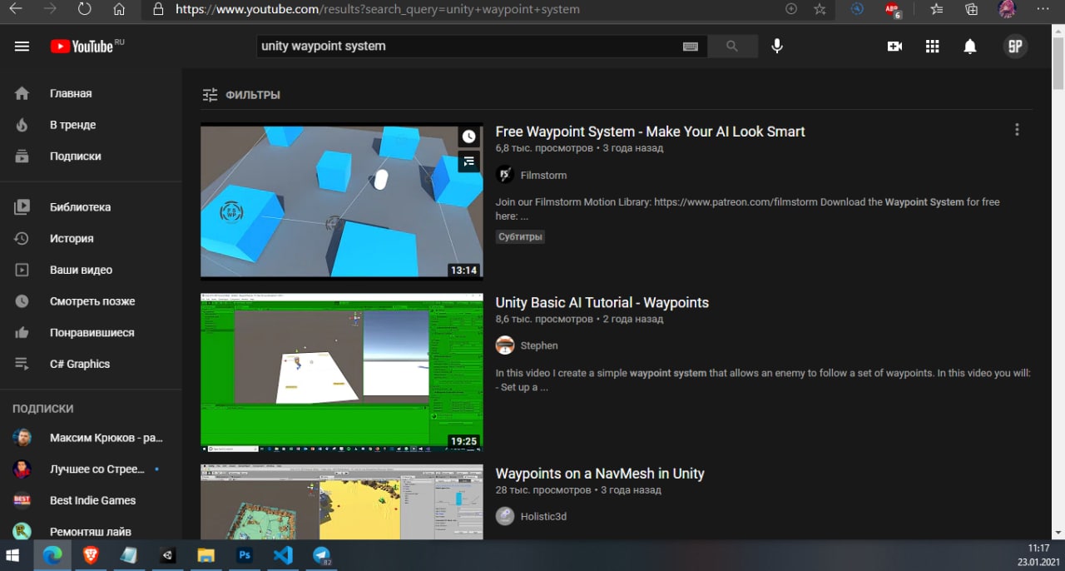Click the Filmstorm channel name
Viewport: 1065px width, 571px height.
coord(543,175)
